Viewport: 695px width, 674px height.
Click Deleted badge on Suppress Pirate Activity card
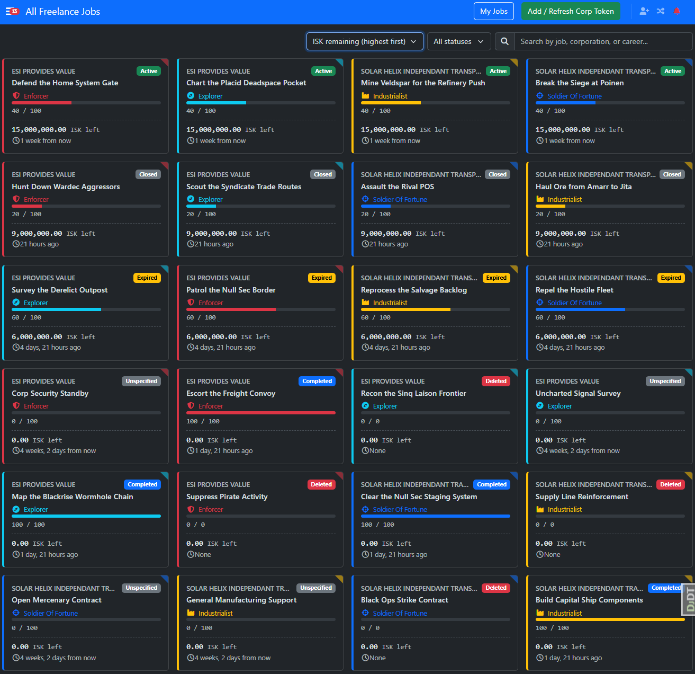click(x=321, y=484)
